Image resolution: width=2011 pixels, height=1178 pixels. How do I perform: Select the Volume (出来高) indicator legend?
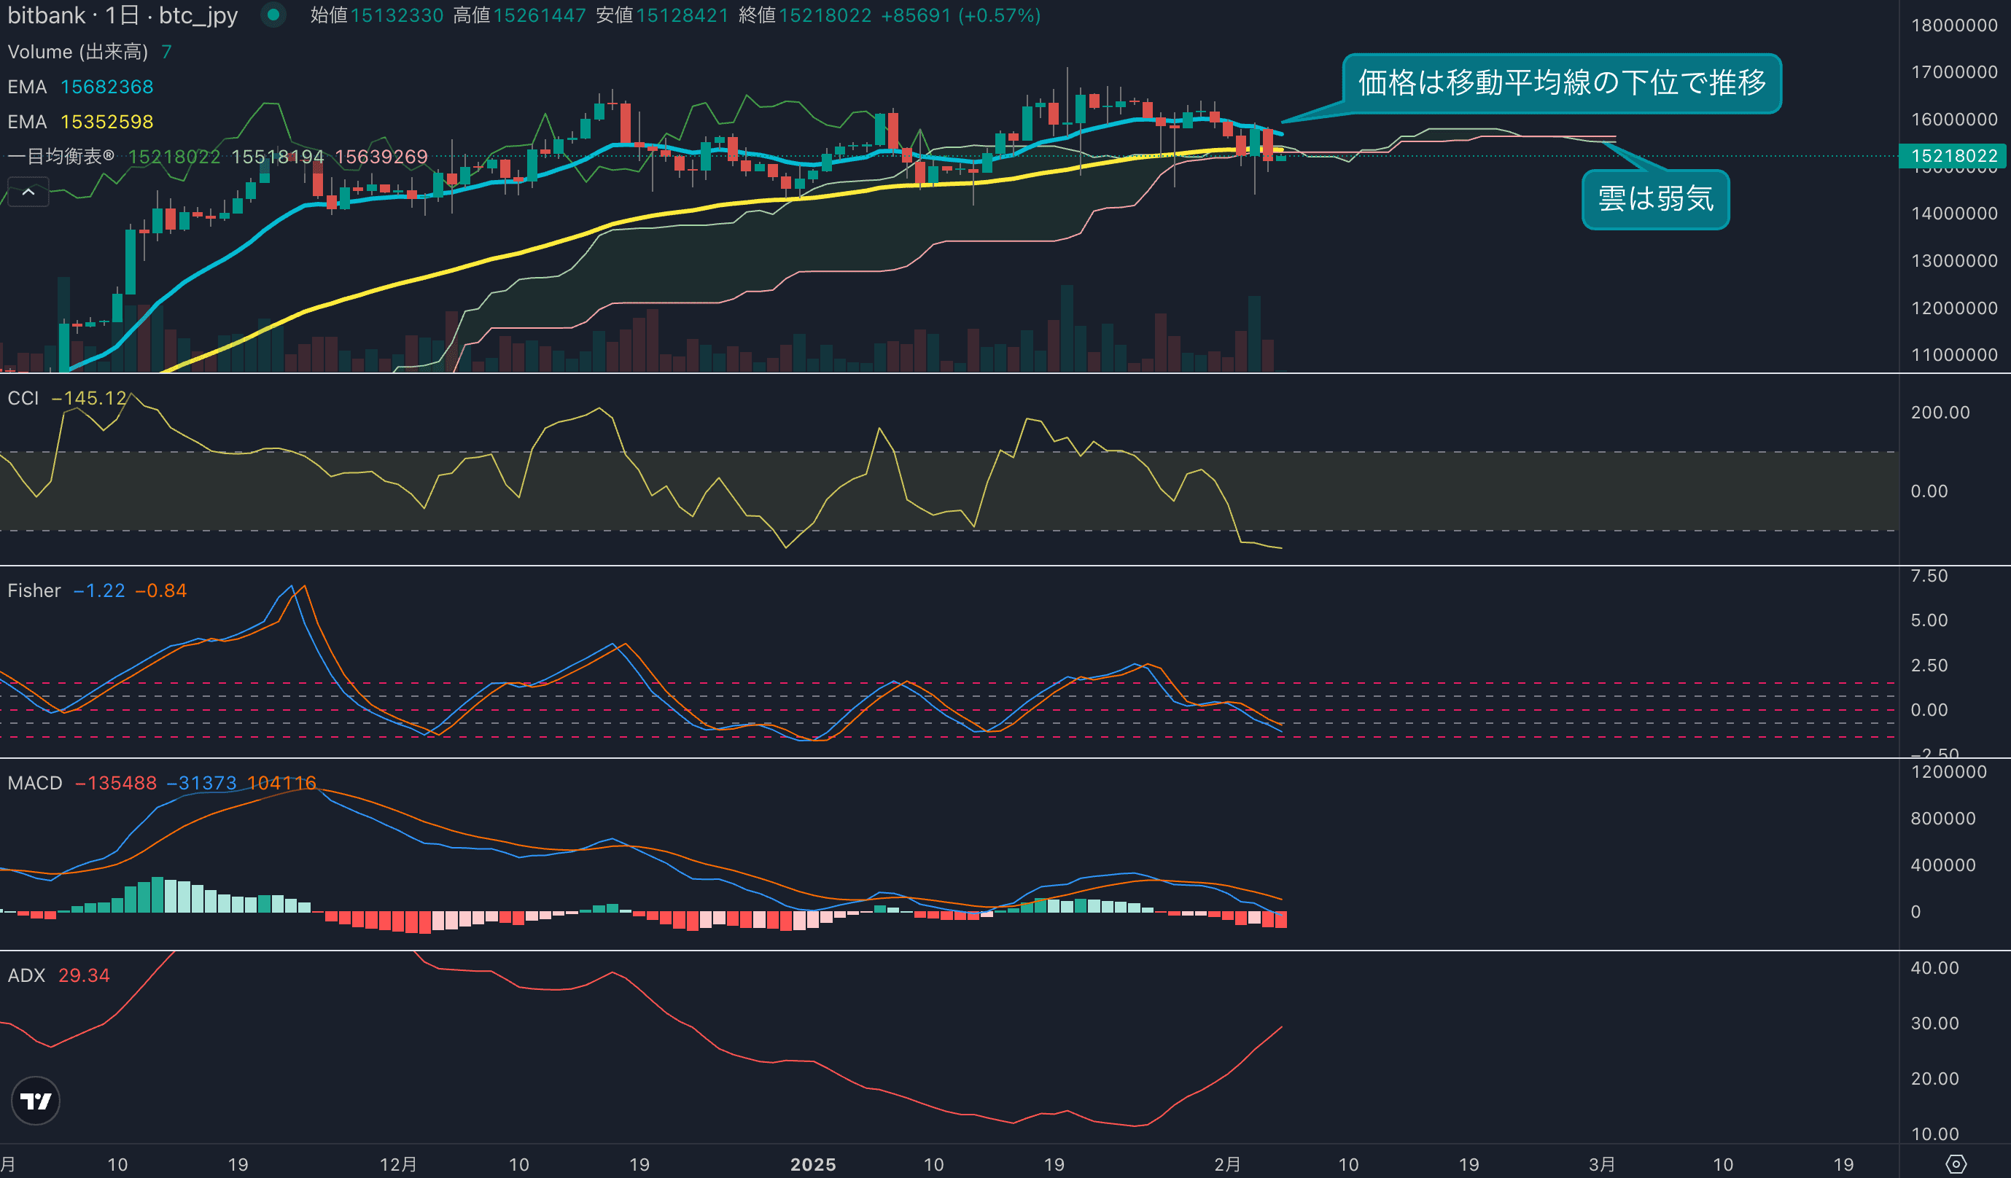(x=77, y=52)
